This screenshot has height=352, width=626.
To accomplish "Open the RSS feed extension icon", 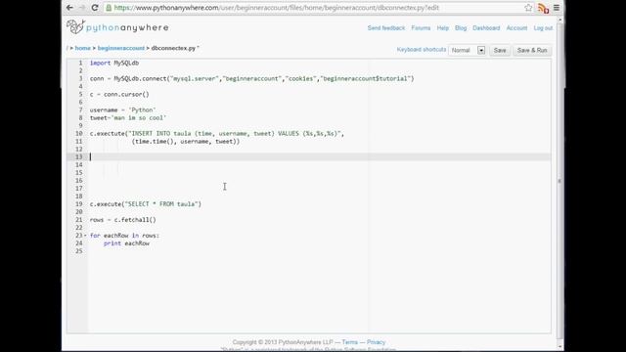I will point(543,8).
